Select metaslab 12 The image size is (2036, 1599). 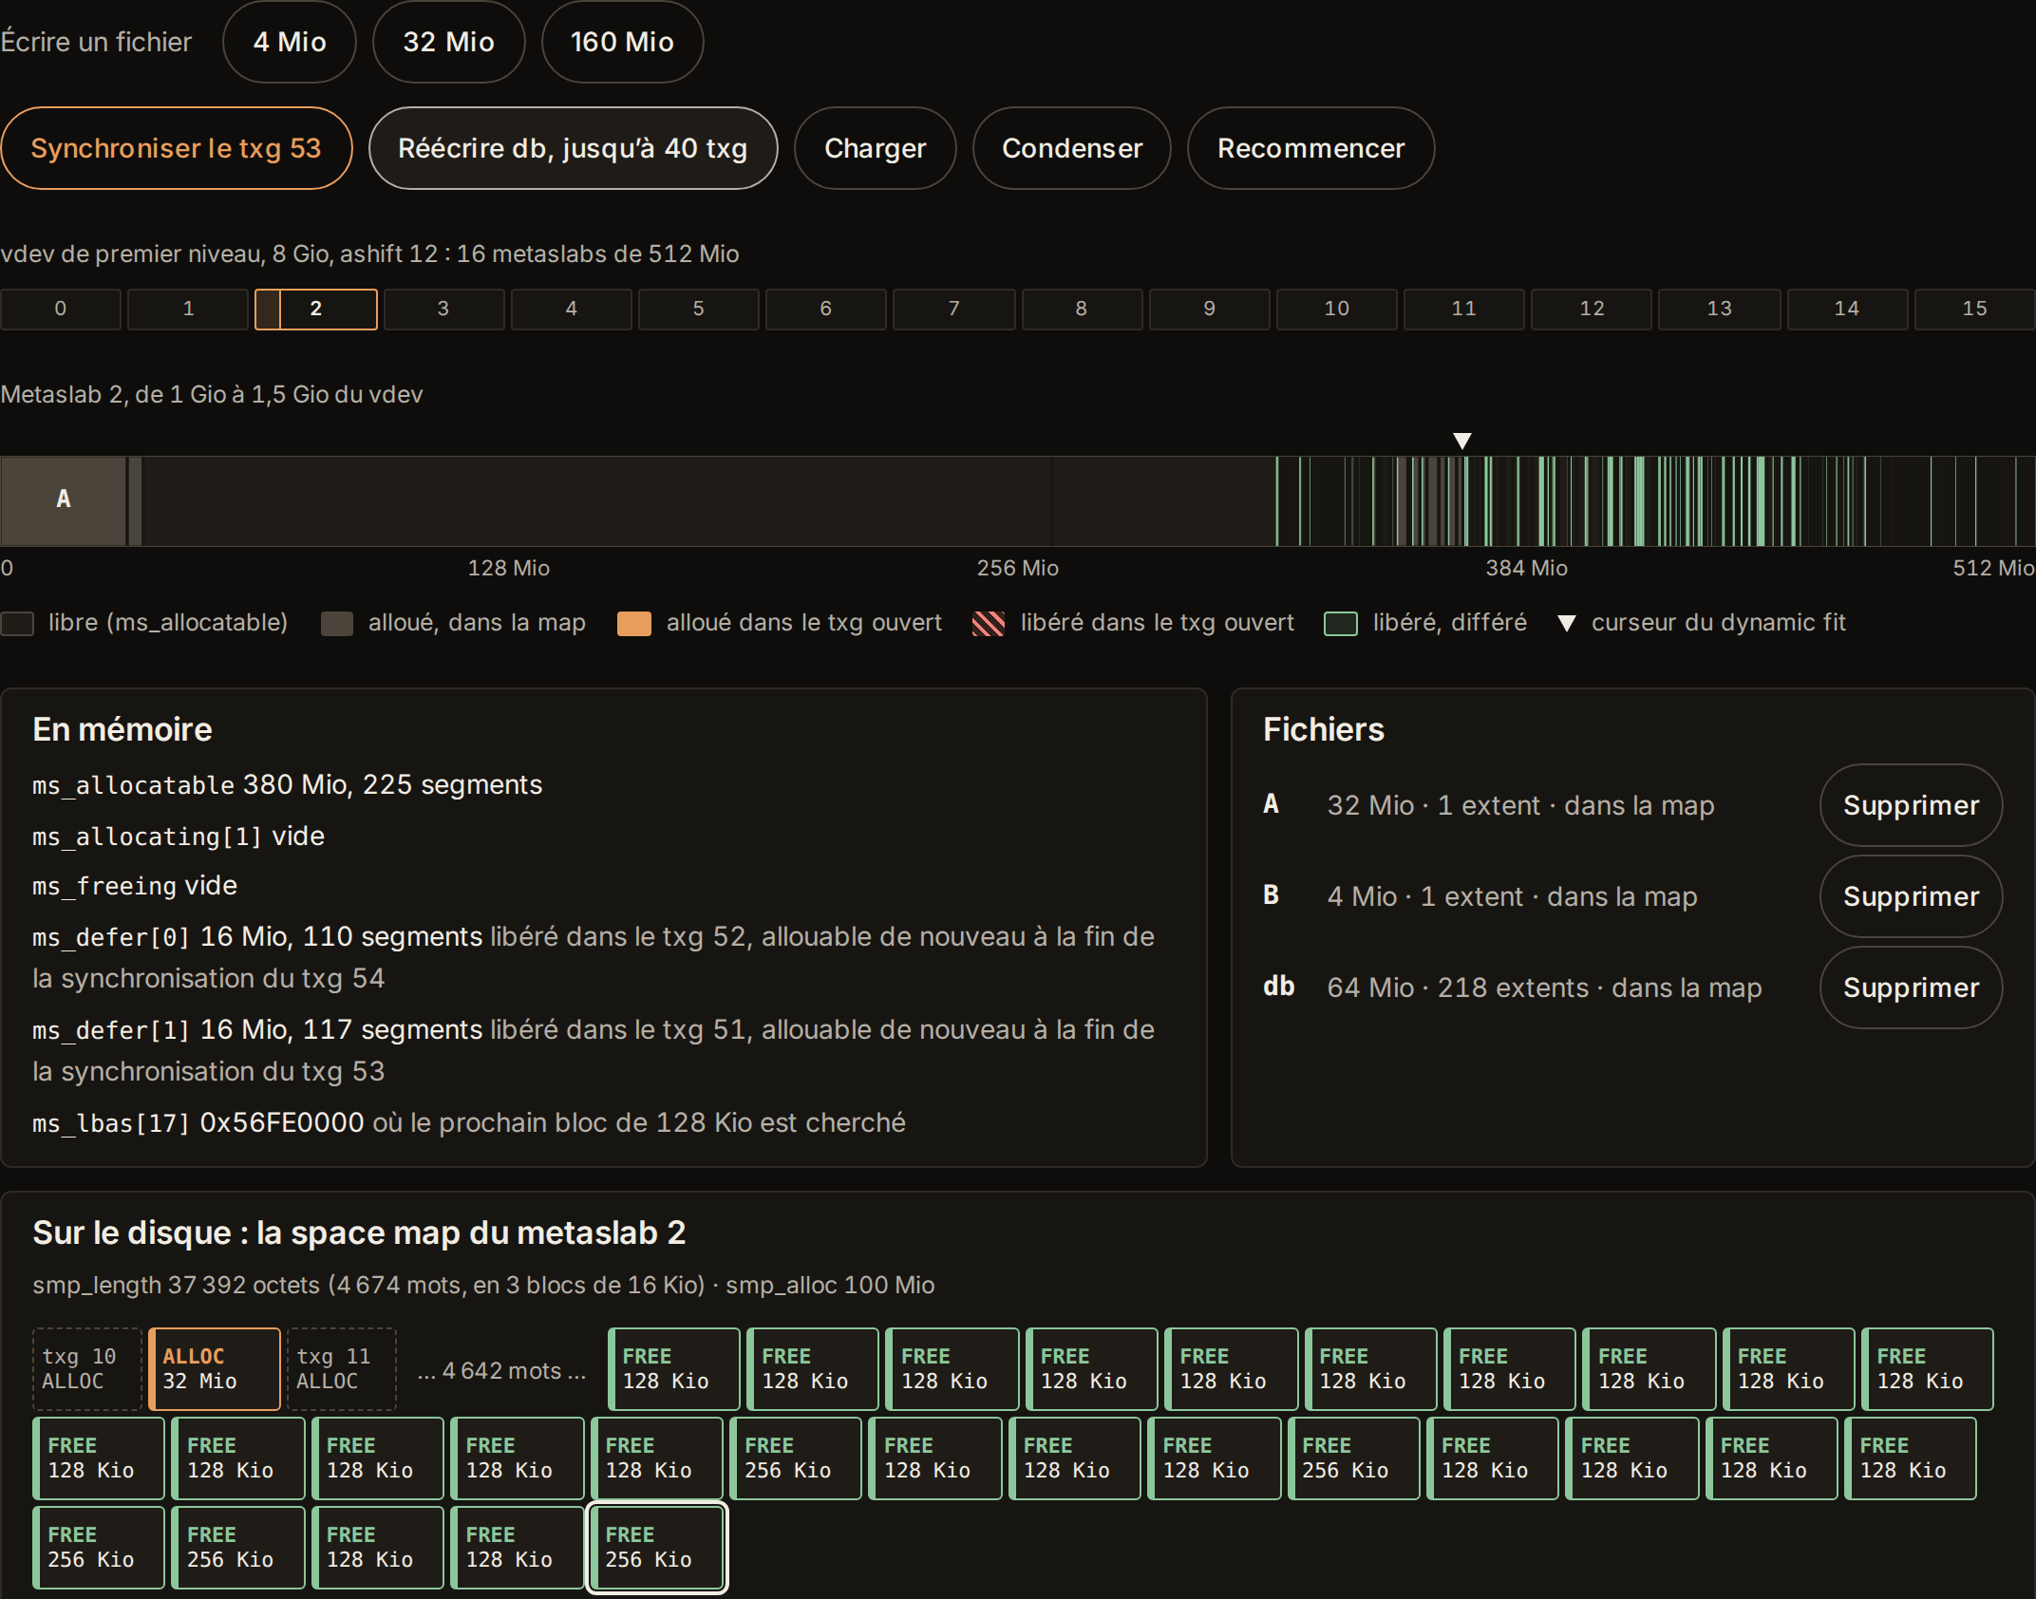pyautogui.click(x=1593, y=309)
